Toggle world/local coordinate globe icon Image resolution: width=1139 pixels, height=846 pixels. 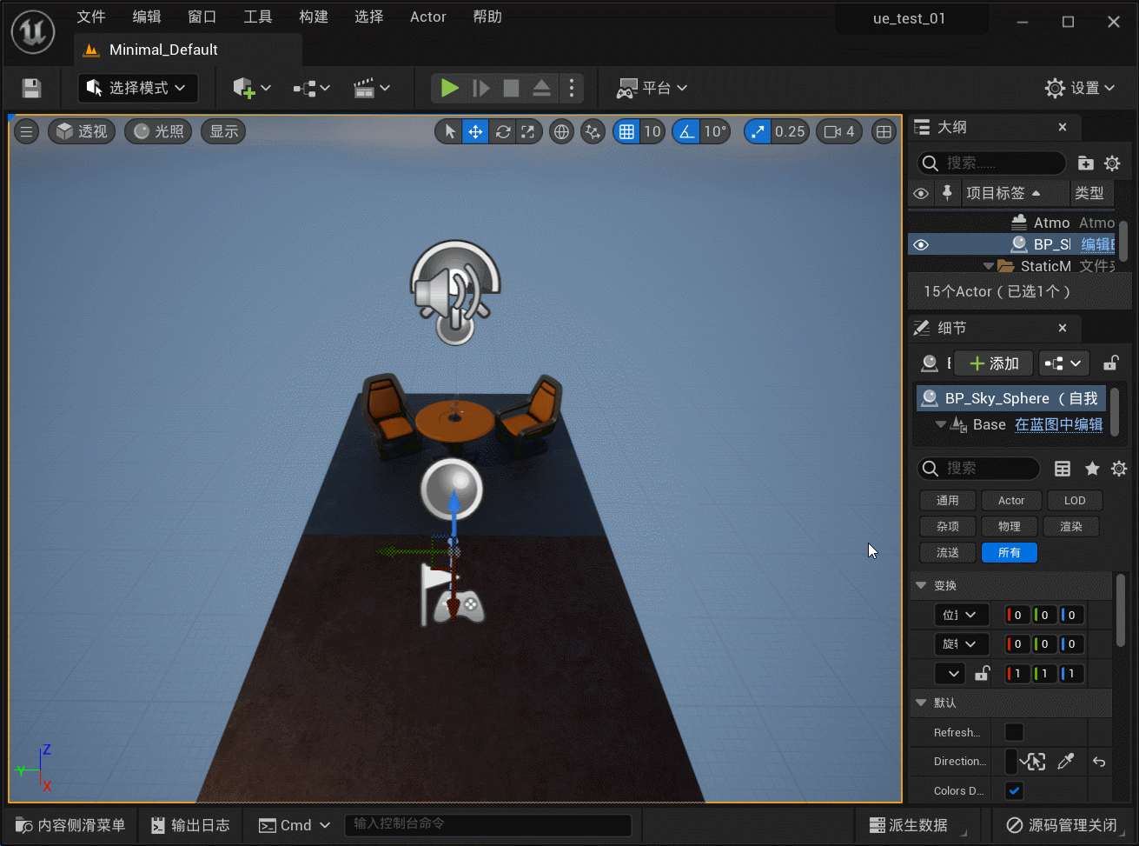[562, 131]
